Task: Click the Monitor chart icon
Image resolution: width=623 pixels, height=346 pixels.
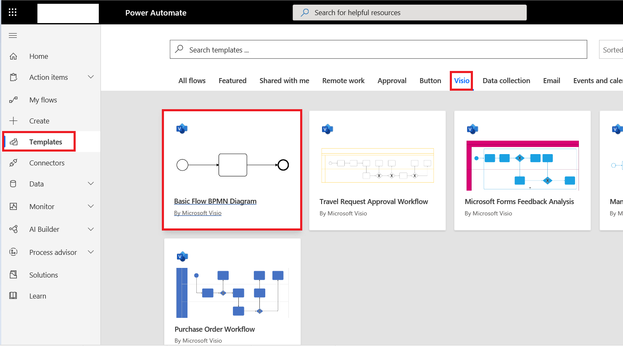Action: 13,207
